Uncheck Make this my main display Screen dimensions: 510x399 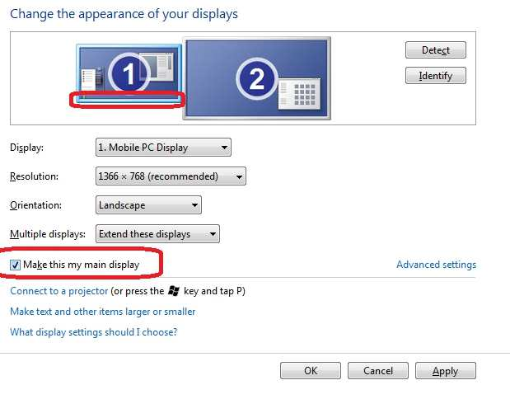16,265
